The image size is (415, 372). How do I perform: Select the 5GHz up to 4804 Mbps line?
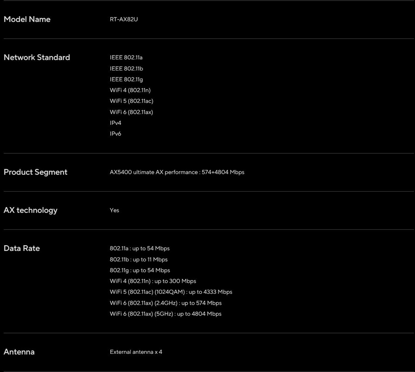click(x=166, y=314)
